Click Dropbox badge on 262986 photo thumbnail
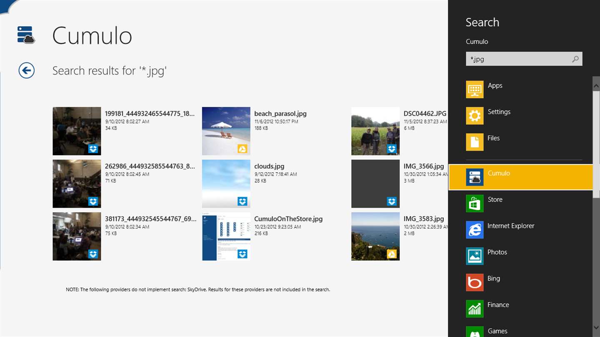The width and height of the screenshot is (600, 337). 93,201
